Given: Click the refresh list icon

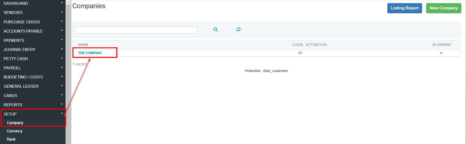Looking at the screenshot, I should point(239,29).
